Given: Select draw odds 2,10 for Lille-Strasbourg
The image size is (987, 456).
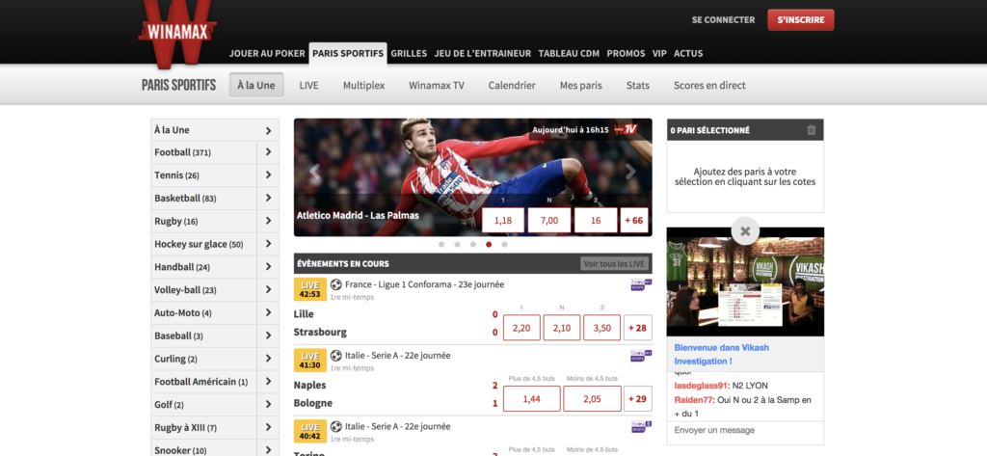Looking at the screenshot, I should point(562,328).
